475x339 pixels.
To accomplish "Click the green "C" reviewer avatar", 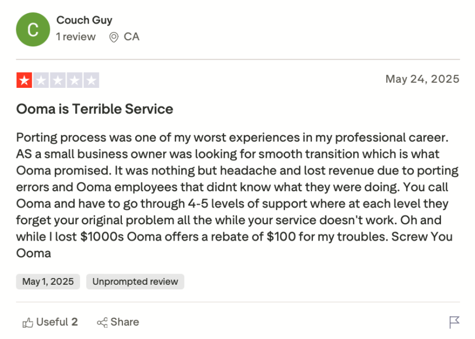I will (x=33, y=29).
